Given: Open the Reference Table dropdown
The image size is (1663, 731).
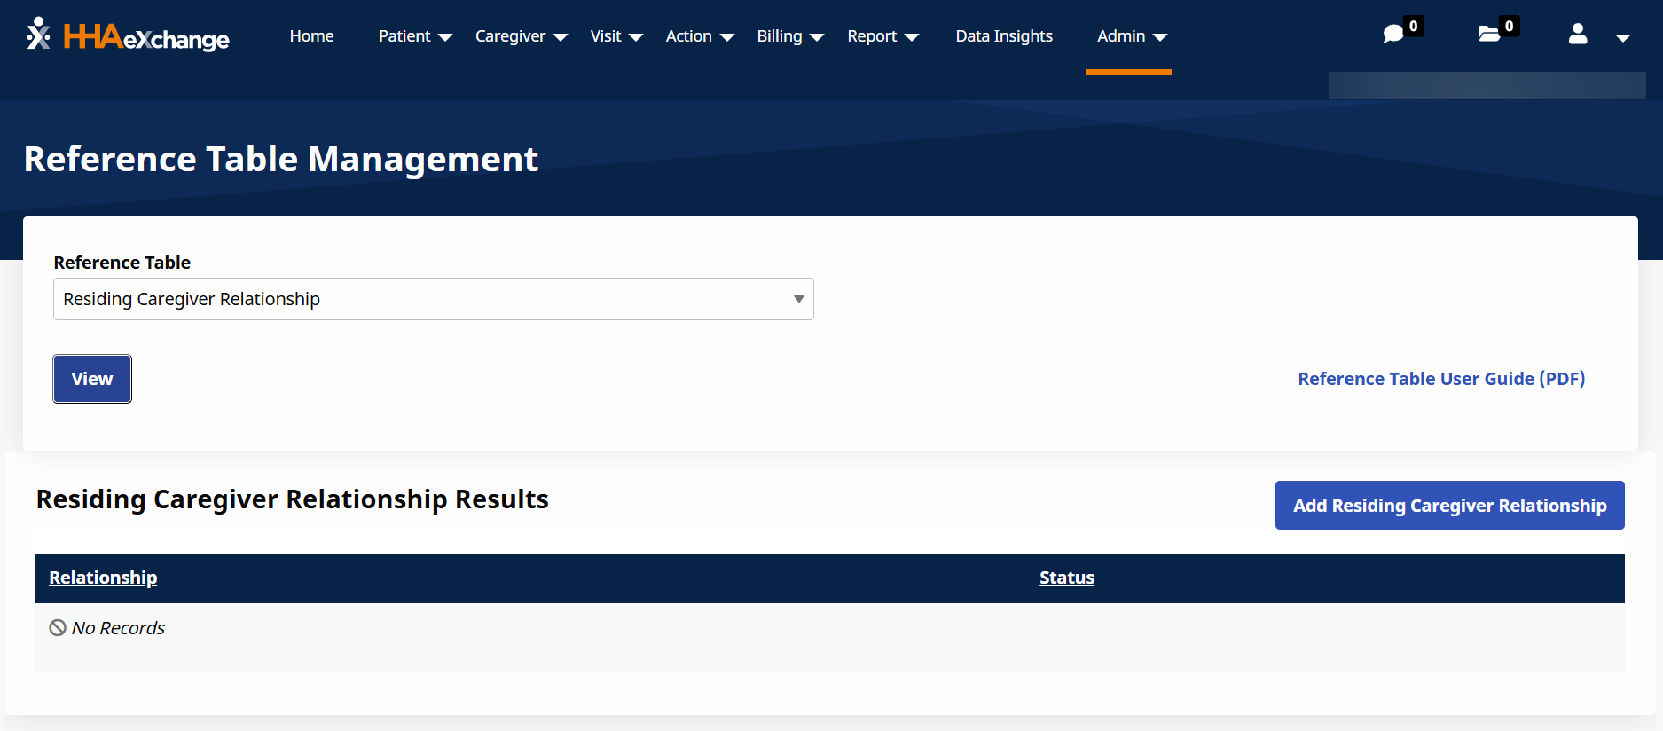Looking at the screenshot, I should (433, 299).
